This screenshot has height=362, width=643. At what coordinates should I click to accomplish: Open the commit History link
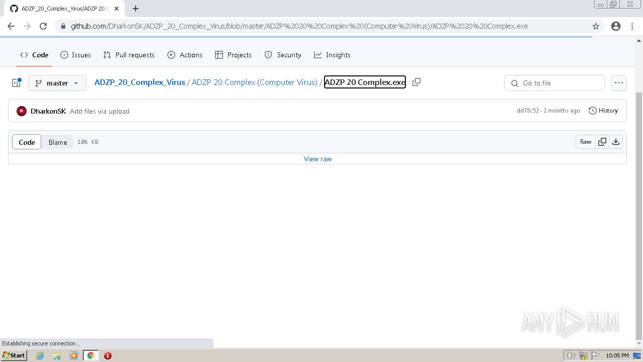[x=603, y=111]
